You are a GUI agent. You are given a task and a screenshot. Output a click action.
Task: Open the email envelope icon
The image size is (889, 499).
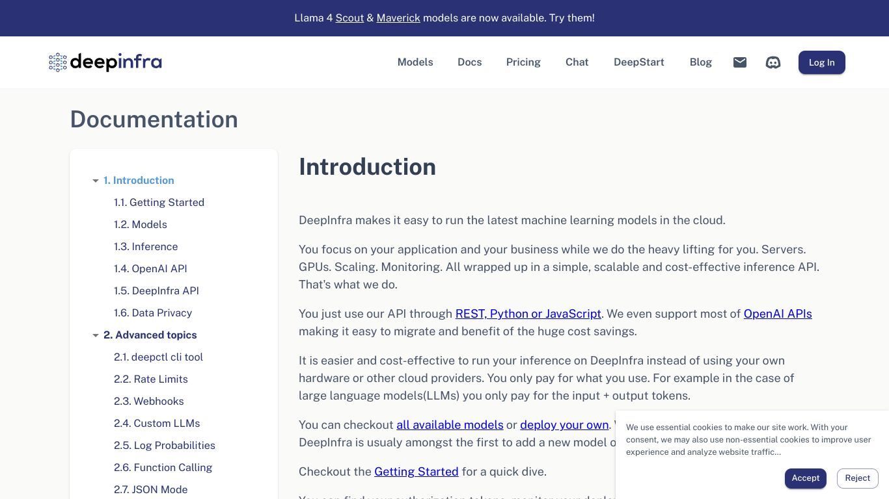coord(740,62)
